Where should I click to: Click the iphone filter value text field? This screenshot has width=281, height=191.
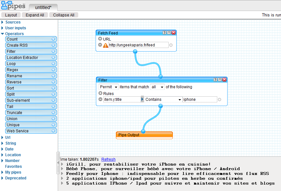point(200,100)
